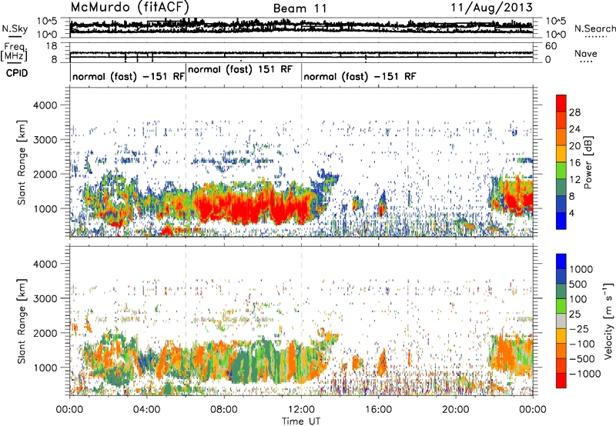
Task: Click the '500' value on velocity colorbar
Action: pyautogui.click(x=580, y=285)
